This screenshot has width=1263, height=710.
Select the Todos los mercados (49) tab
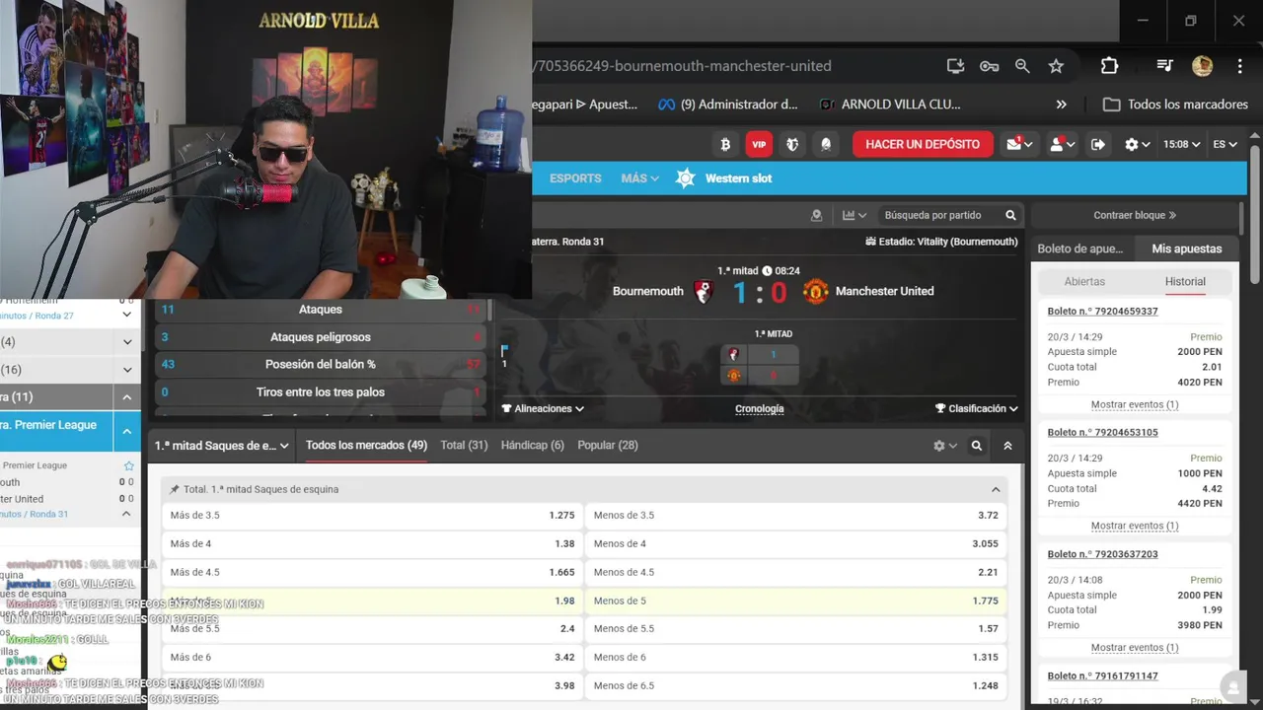point(366,446)
